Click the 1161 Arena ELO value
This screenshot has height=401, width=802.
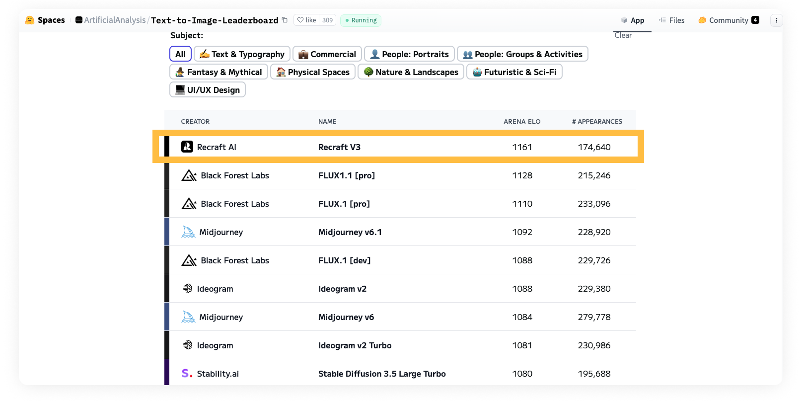[x=522, y=147]
